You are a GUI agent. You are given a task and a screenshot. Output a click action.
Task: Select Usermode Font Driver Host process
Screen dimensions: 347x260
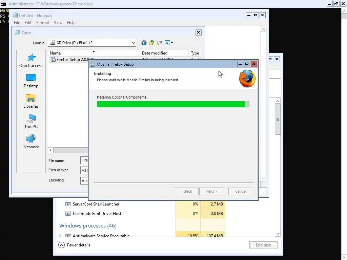[97, 214]
